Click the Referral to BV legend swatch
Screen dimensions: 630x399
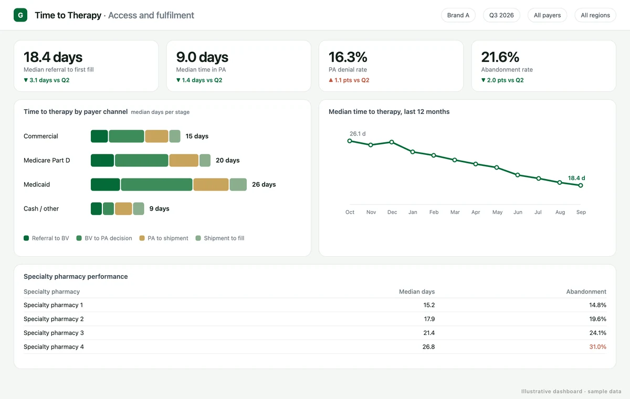[x=26, y=238]
